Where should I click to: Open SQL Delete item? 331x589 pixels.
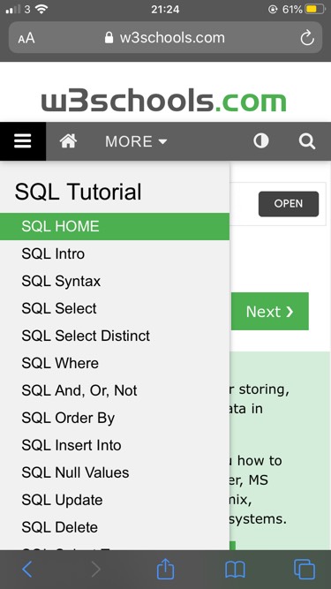pos(115,528)
